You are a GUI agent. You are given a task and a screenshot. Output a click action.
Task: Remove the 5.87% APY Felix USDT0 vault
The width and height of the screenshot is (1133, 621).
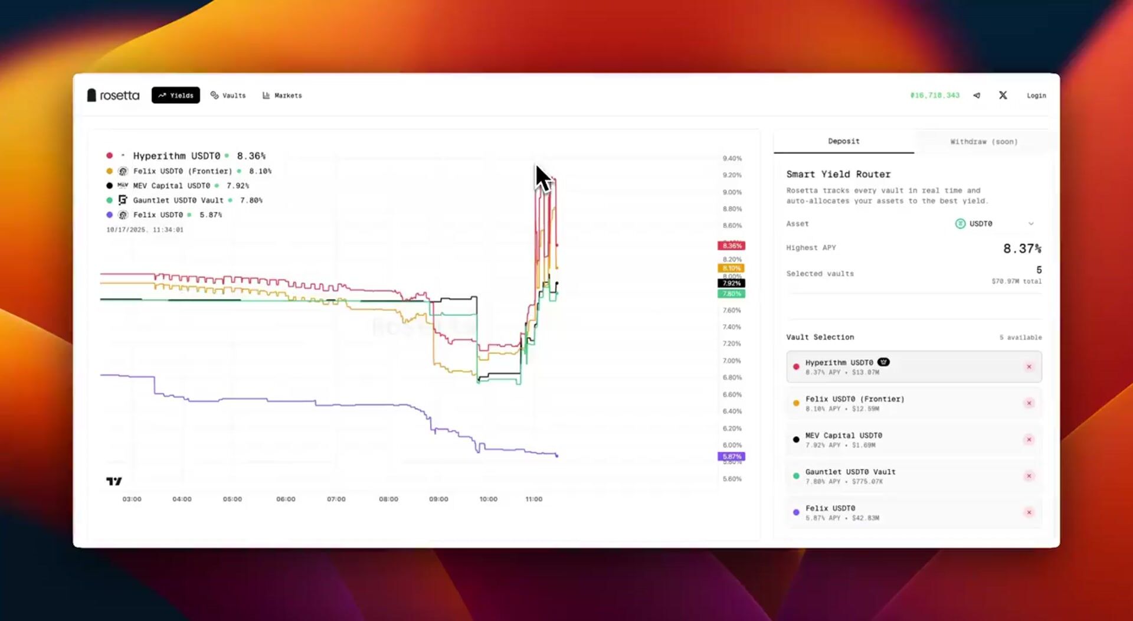(x=1029, y=512)
